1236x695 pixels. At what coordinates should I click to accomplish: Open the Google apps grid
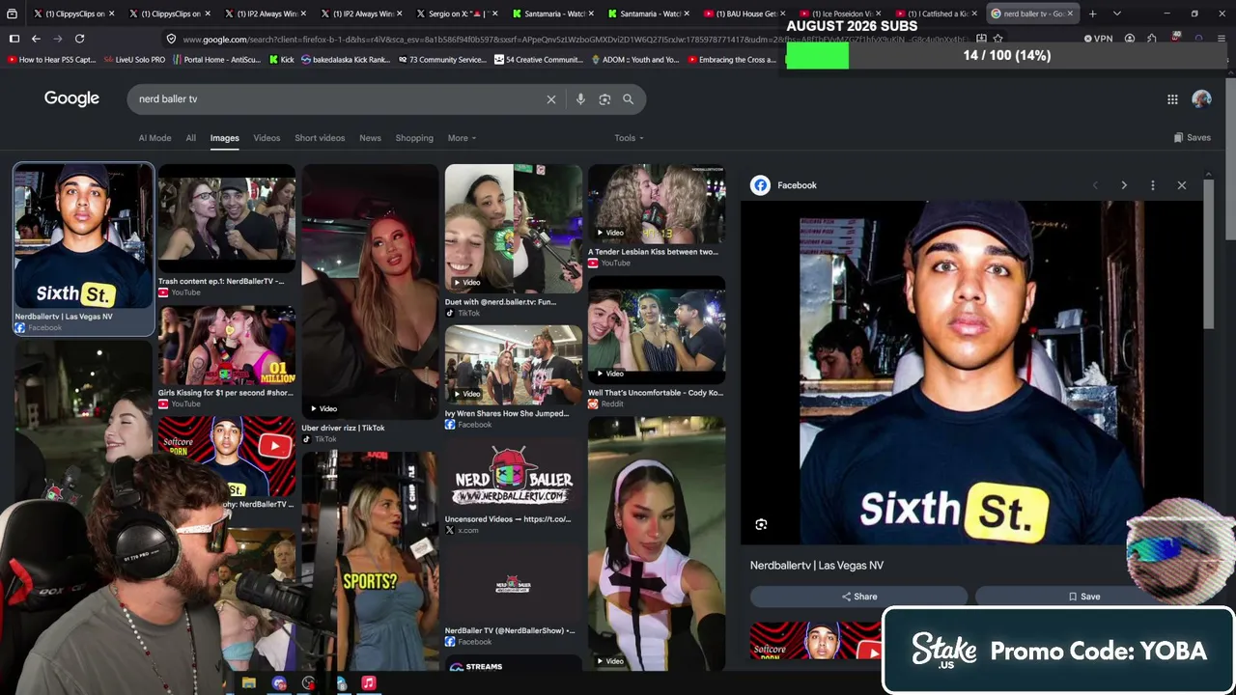[x=1172, y=98]
